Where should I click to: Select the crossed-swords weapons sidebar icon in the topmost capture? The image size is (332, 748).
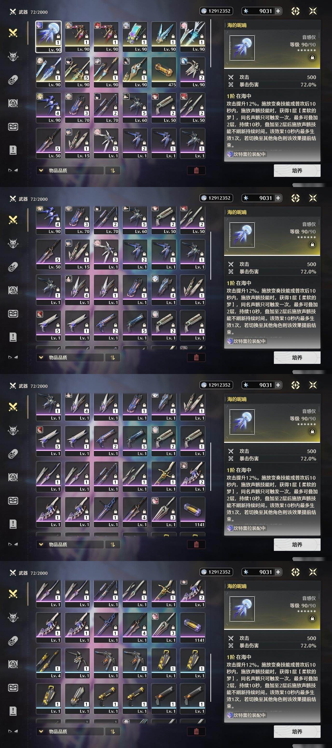point(13,33)
